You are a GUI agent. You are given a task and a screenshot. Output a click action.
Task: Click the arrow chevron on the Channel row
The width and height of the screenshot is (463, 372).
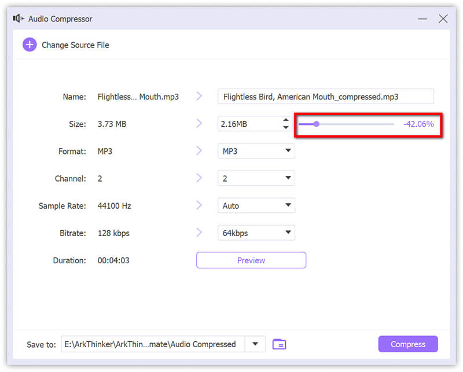(199, 178)
